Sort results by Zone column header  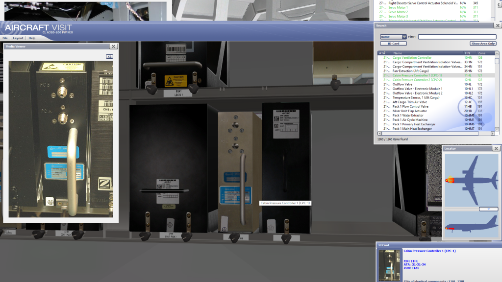click(x=486, y=53)
